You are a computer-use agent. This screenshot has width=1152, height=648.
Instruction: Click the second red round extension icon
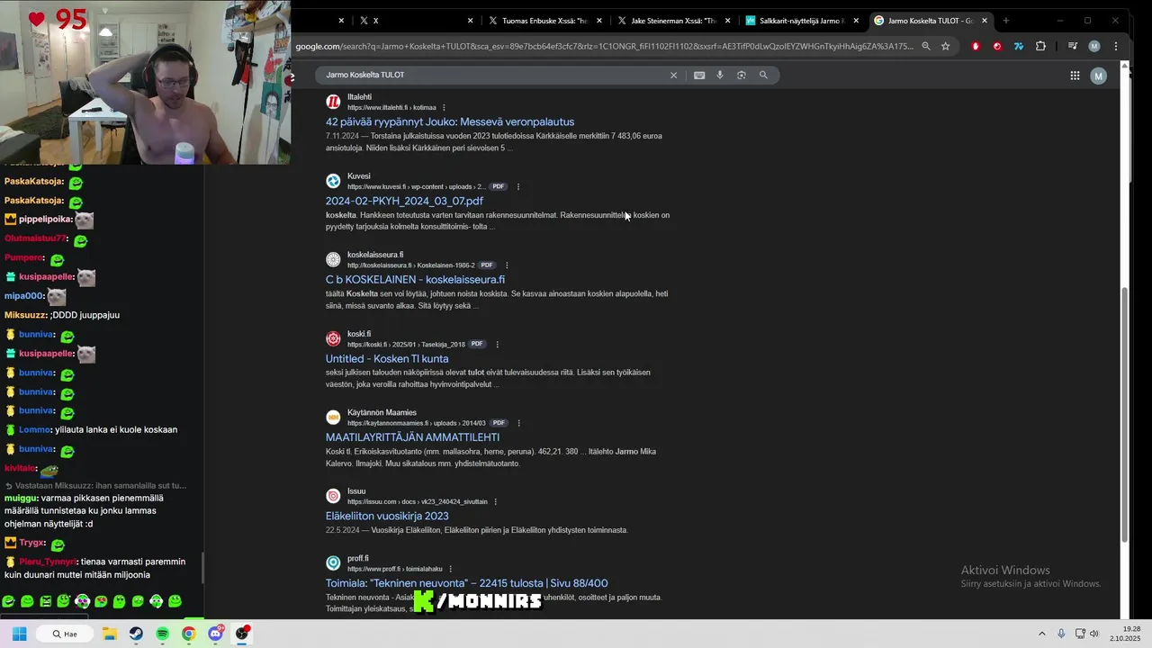point(997,46)
